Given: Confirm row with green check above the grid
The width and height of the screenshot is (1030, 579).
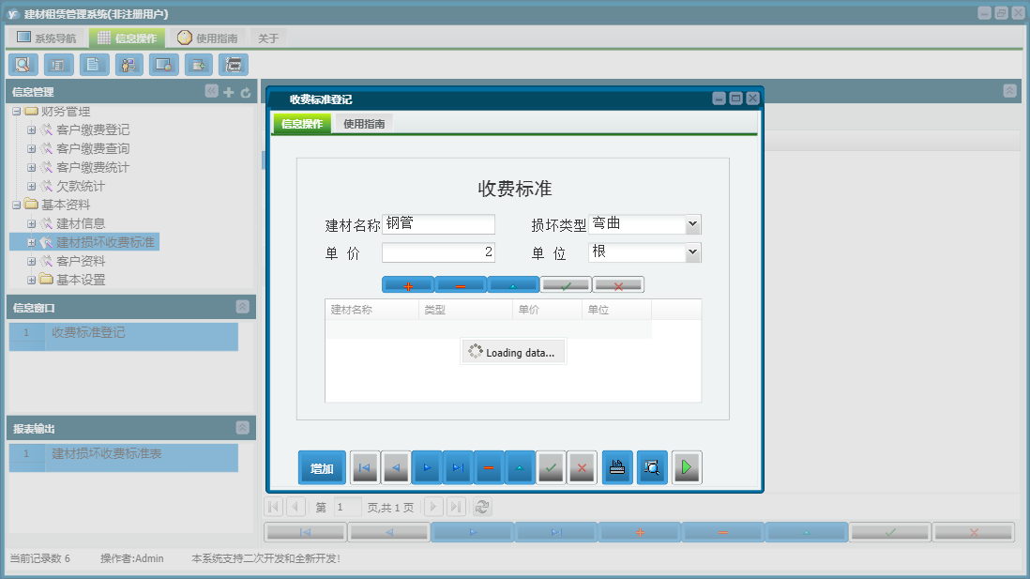Looking at the screenshot, I should (566, 285).
